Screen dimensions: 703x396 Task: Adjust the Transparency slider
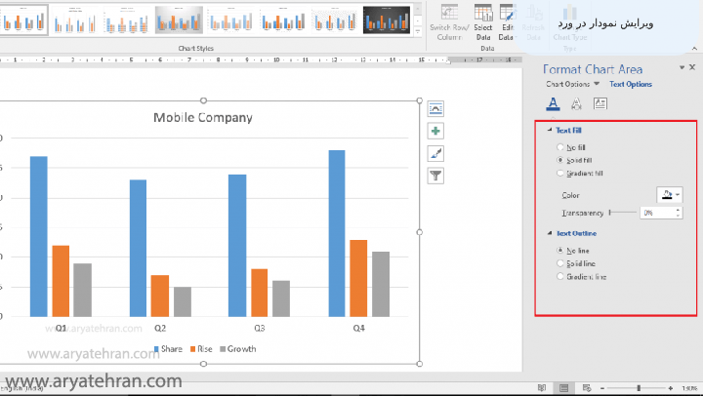pos(610,212)
